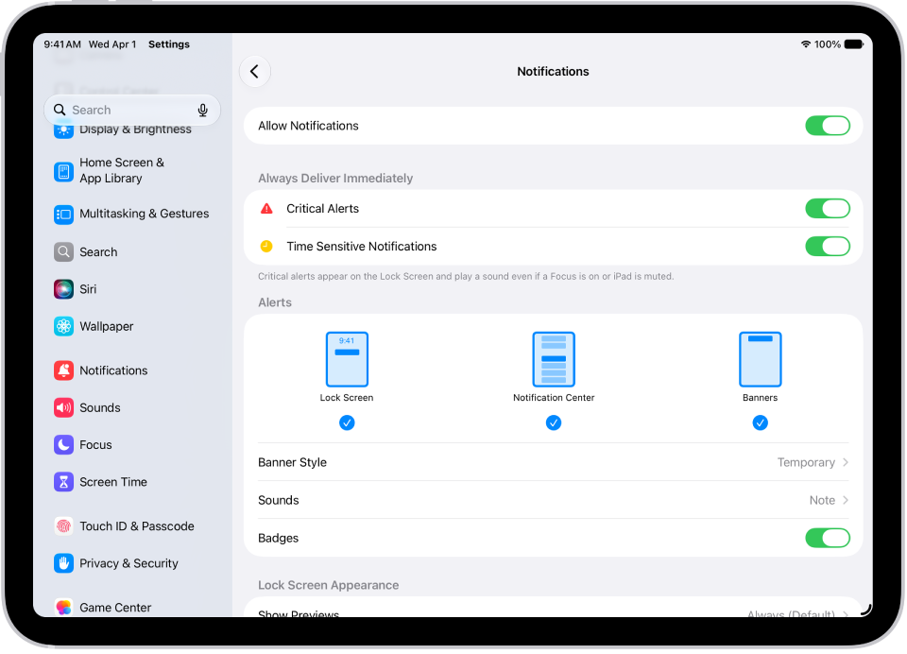Click the 100% battery percentage text
The height and width of the screenshot is (654, 907).
point(828,44)
